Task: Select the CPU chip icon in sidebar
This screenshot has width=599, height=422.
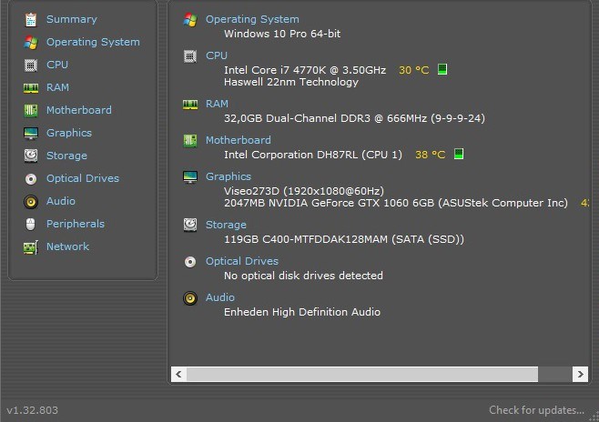Action: click(30, 65)
